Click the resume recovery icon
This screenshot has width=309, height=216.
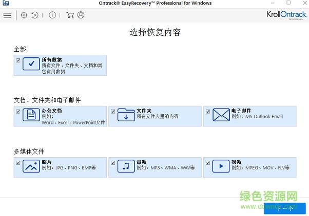pos(35,15)
